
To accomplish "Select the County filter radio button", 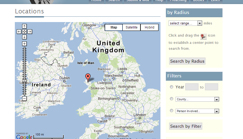I will (x=172, y=99).
